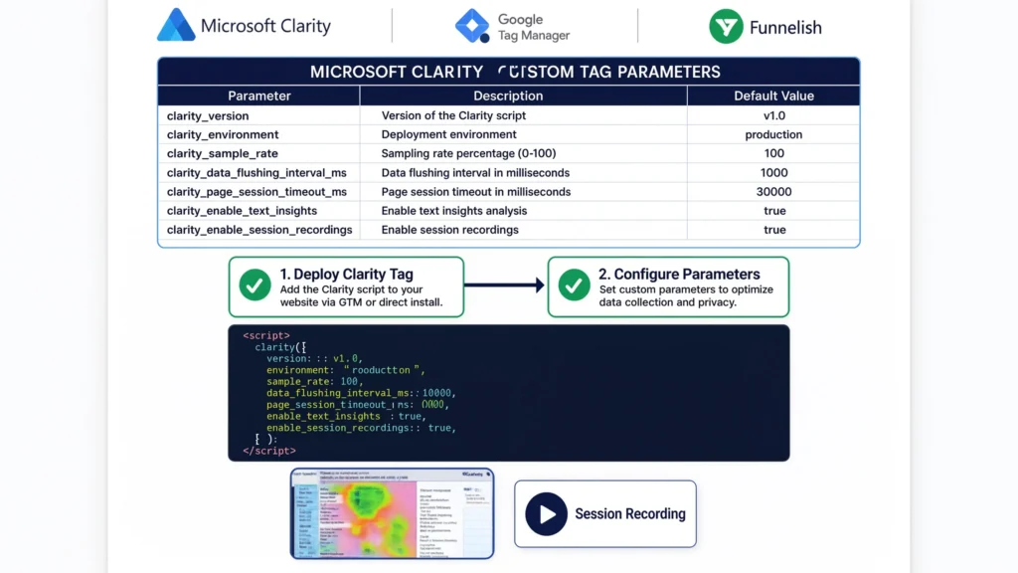Click the Microsoft Clarity logo icon
Screen dimensions: 1018x573
point(176,25)
